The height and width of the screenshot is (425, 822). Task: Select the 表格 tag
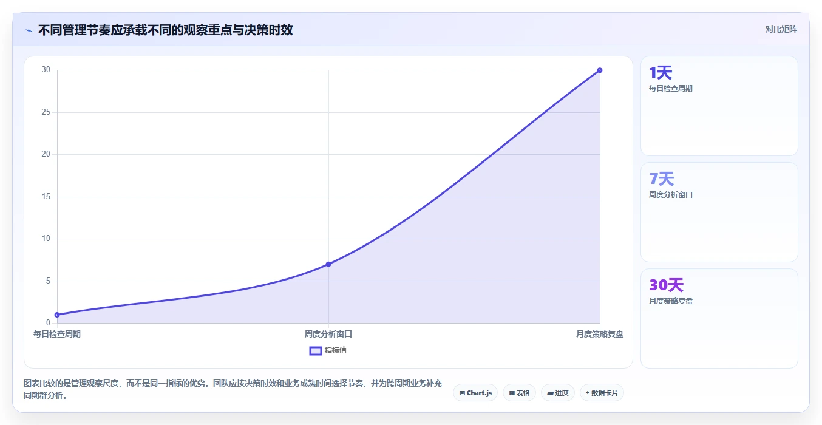(x=519, y=393)
